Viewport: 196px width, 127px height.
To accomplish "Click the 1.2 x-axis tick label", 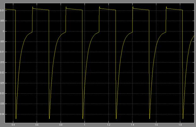I will (109, 125).
